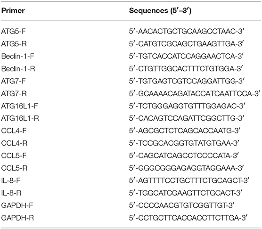The width and height of the screenshot is (262, 229).
Task: Click the Primer column header
Action: tap(13, 11)
